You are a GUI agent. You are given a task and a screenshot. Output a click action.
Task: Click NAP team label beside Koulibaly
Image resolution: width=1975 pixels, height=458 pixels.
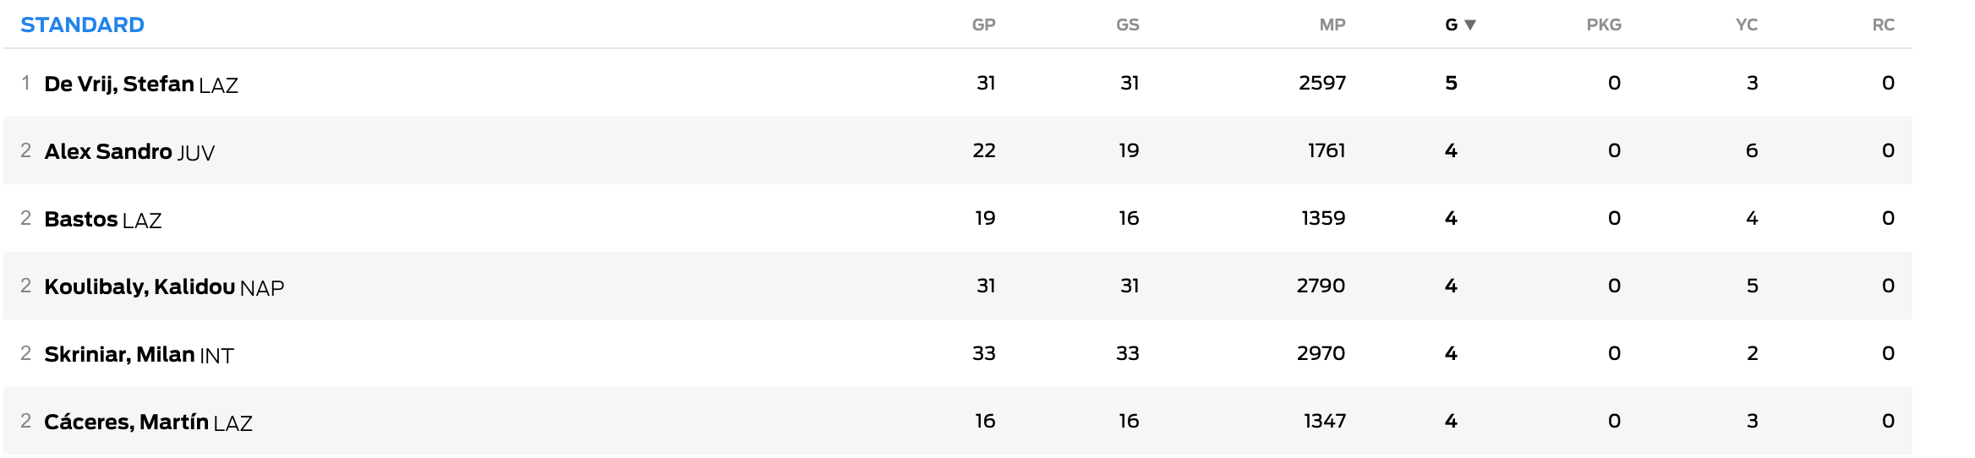[x=262, y=288]
